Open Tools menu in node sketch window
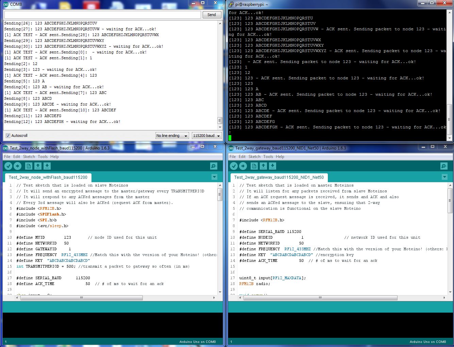Image resolution: width=454 pixels, height=347 pixels. (43, 157)
